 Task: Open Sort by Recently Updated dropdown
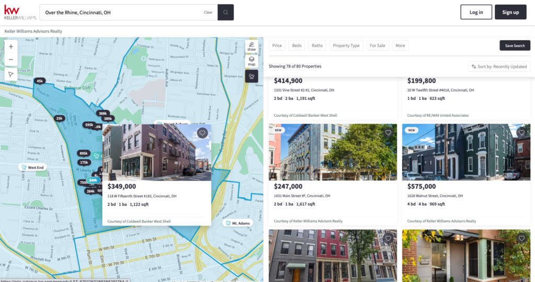tap(499, 66)
